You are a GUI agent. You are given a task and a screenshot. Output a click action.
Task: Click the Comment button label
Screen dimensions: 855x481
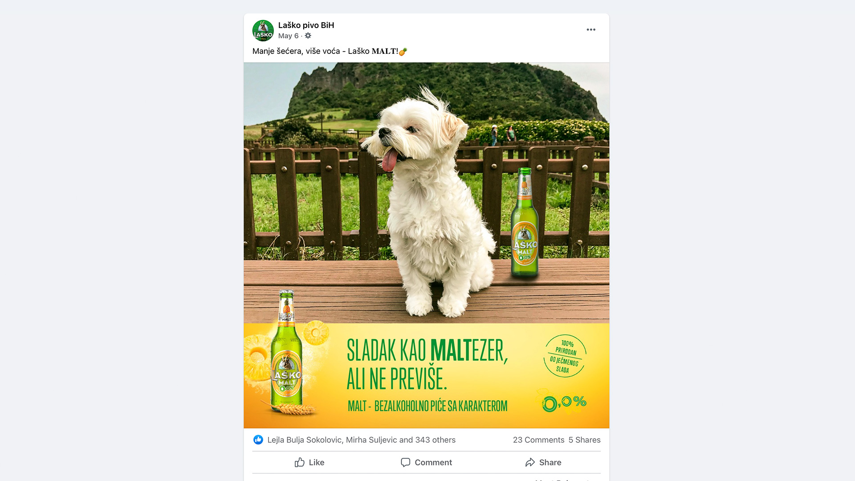433,462
